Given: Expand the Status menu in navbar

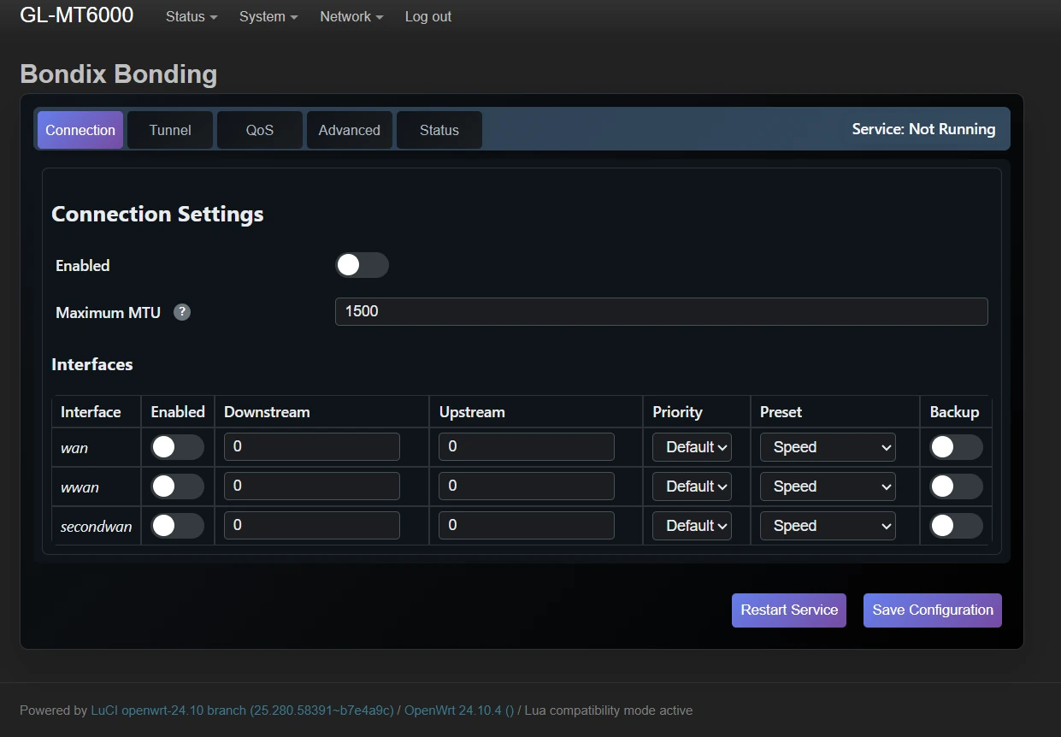Looking at the screenshot, I should (x=192, y=16).
